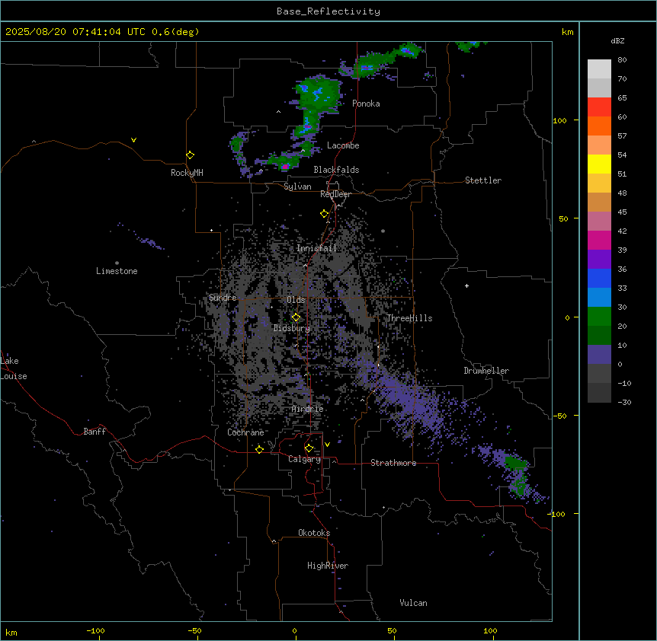Click the RedDeer city label

[335, 194]
